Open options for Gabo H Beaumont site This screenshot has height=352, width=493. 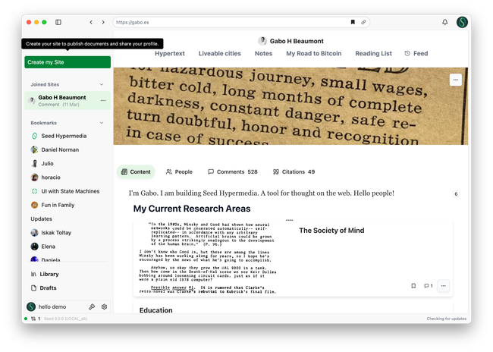coord(103,100)
